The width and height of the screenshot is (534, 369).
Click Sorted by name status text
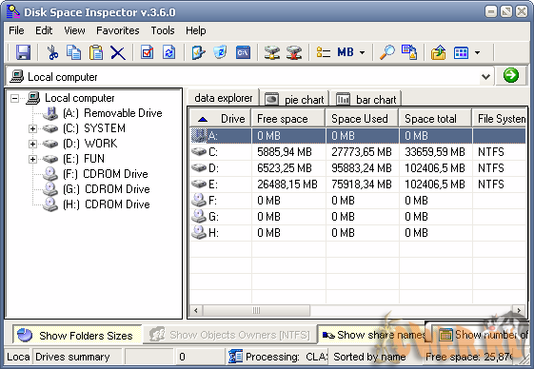coord(369,357)
